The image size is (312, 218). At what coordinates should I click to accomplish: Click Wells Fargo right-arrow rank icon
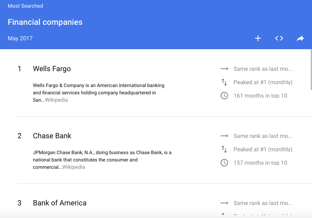pos(224,69)
